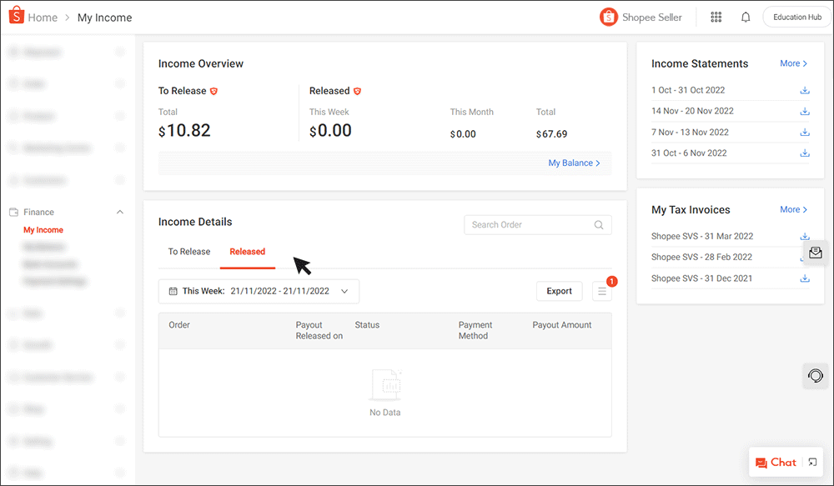Download the 1 Oct - 31 Oct 2022 statement
834x486 pixels.
pos(805,90)
